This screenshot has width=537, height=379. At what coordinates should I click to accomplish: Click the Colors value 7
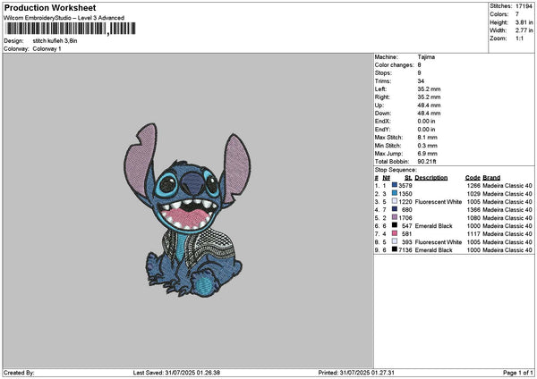(x=517, y=14)
